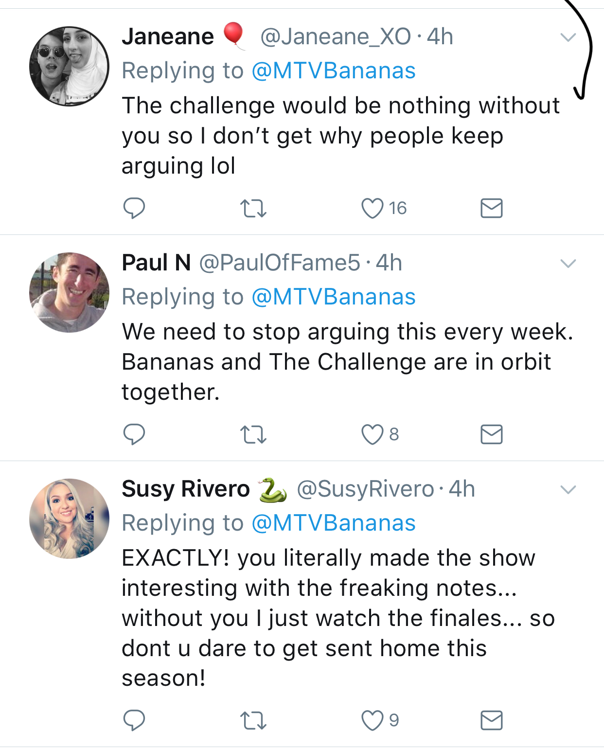
Task: Open the dropdown chevron on Susy Rivero's tweet
Action: click(x=568, y=490)
